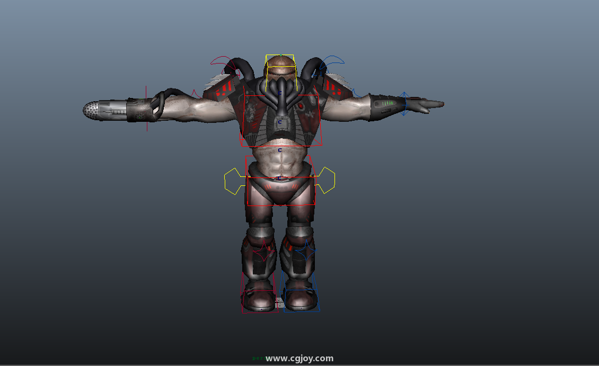Select the small red elbow curve control
This screenshot has width=599, height=366.
coord(195,94)
